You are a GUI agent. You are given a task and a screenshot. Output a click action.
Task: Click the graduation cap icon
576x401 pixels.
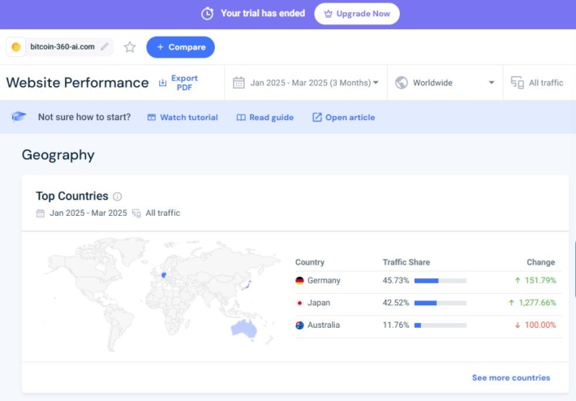[19, 117]
